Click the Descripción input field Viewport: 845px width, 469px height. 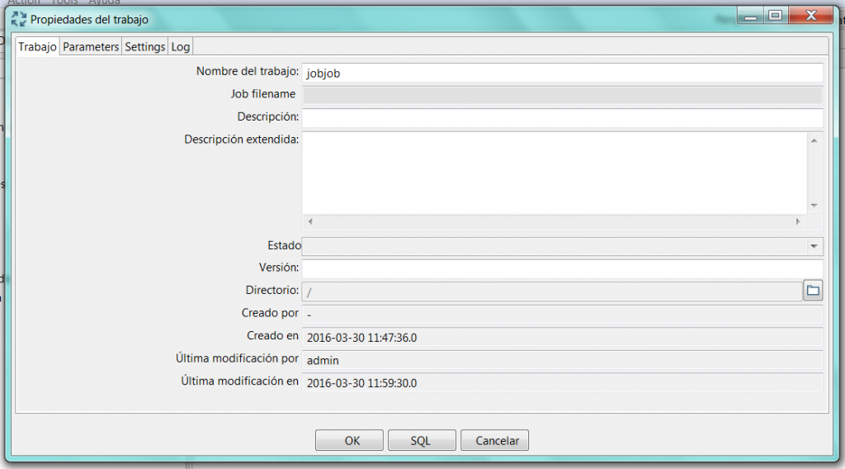coord(562,118)
